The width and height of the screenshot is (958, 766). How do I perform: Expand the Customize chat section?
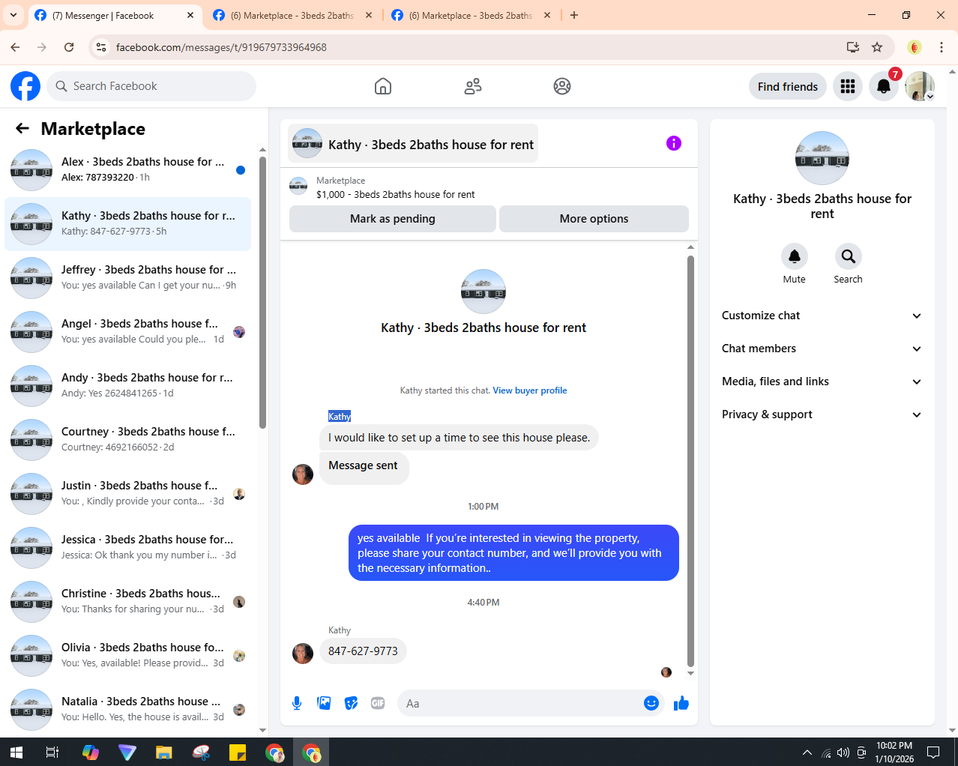[x=822, y=316]
